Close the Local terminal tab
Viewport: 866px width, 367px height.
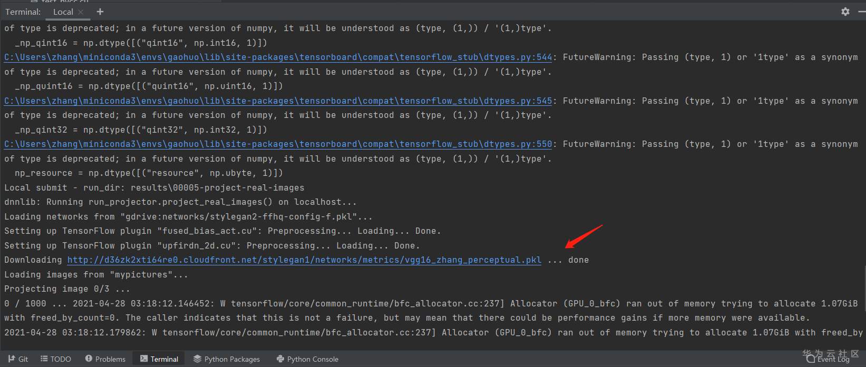click(81, 12)
